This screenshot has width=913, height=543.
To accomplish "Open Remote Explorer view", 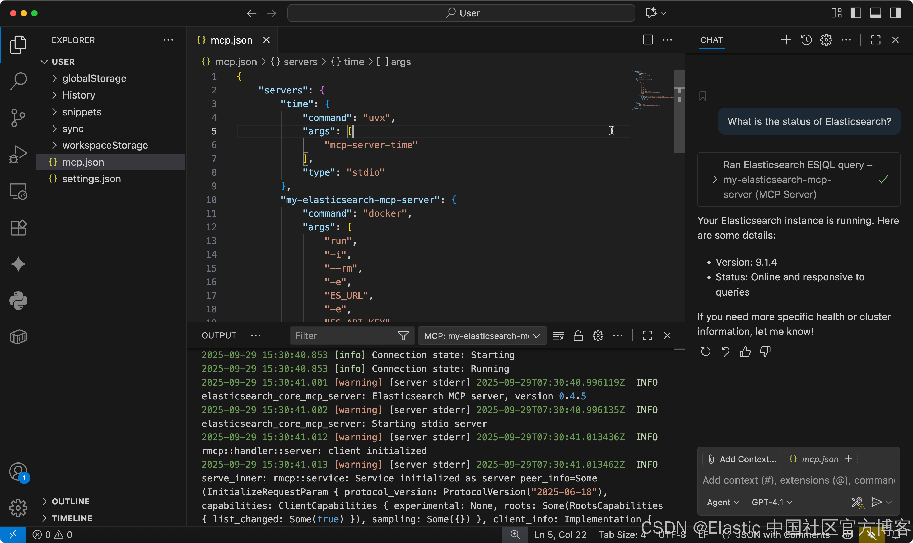I will click(18, 191).
